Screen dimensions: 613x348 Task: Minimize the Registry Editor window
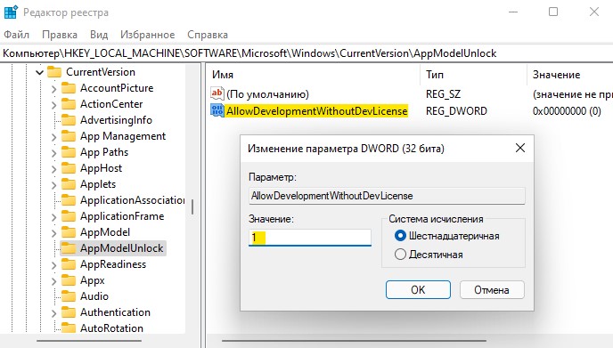point(513,12)
